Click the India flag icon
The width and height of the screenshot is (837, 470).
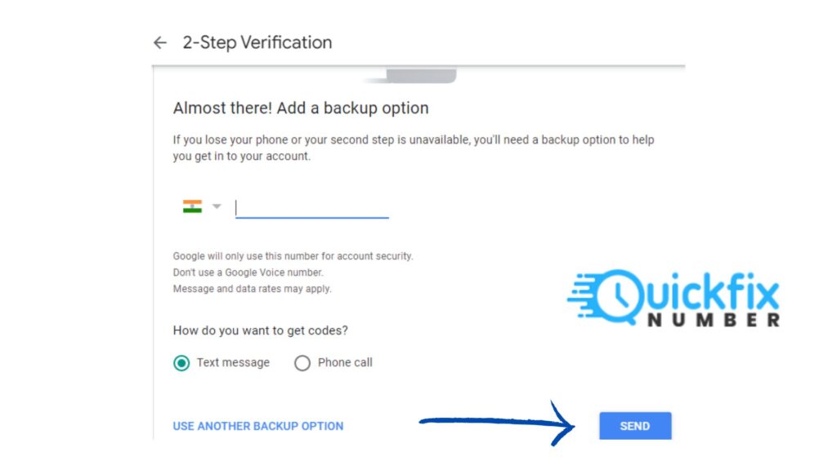click(x=192, y=206)
